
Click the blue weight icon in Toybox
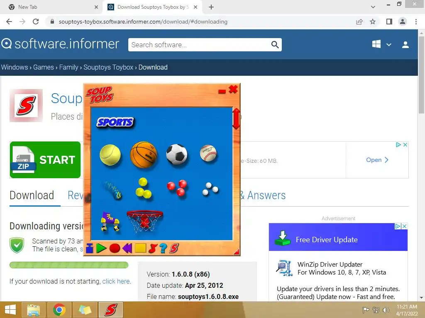(90, 248)
